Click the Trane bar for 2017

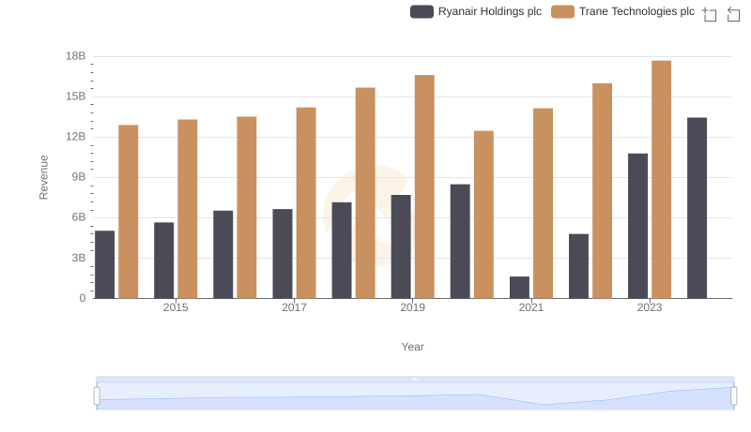(306, 203)
